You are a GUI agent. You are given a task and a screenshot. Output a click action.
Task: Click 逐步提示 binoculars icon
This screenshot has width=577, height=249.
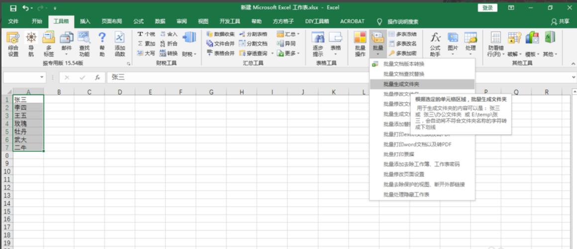[x=318, y=44]
